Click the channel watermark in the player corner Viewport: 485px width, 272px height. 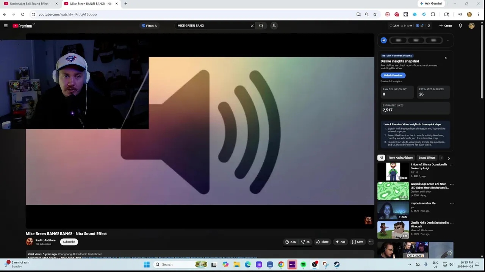tap(368, 220)
